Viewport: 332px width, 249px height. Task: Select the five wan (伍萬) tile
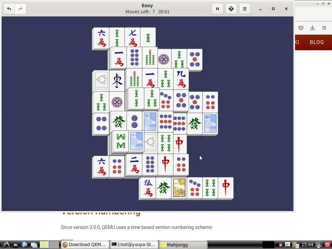148,187
